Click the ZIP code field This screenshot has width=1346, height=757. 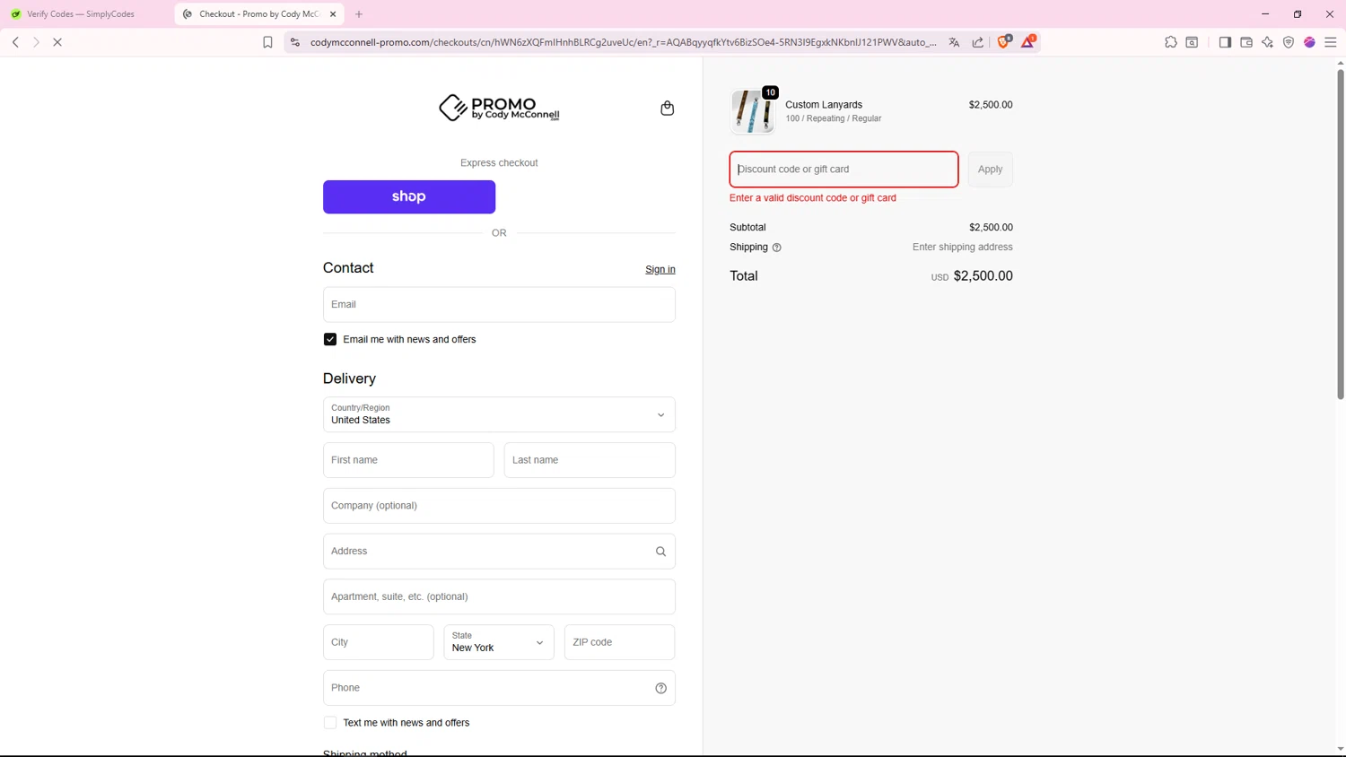(x=620, y=642)
